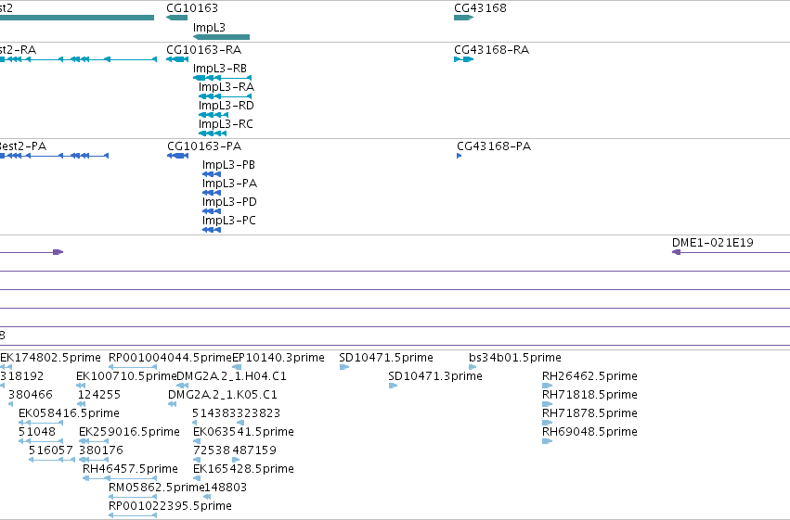Viewport: 790px width, 520px height.
Task: Click the 487159 EST label
Action: (254, 450)
